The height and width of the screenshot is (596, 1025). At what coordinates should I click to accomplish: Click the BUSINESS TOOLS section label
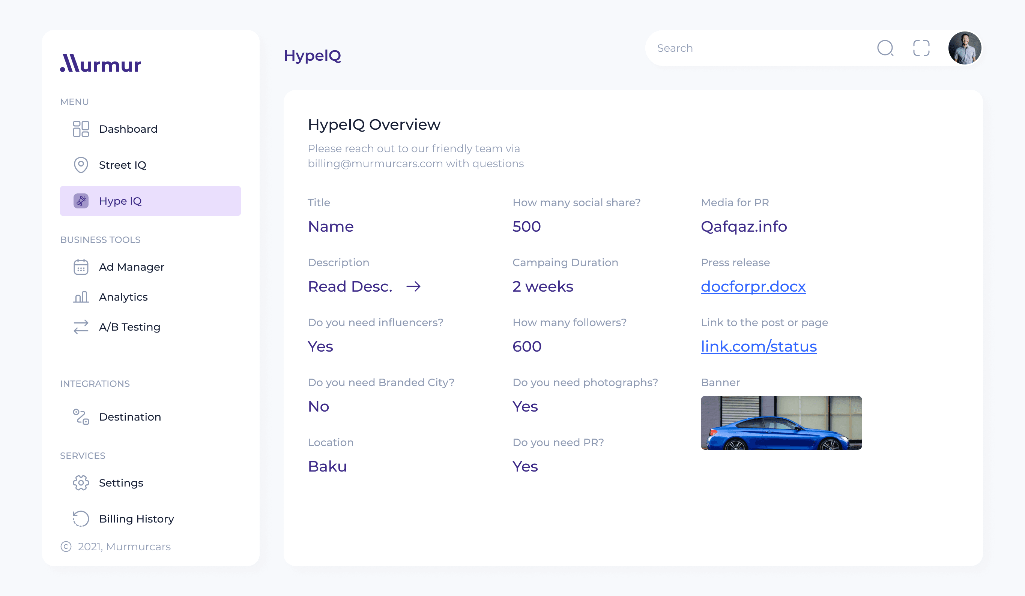[x=100, y=240]
